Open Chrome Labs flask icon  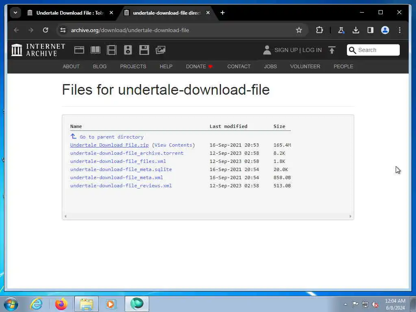pyautogui.click(x=341, y=30)
